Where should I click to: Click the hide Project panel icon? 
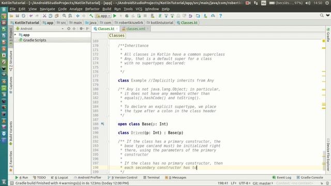(87, 29)
